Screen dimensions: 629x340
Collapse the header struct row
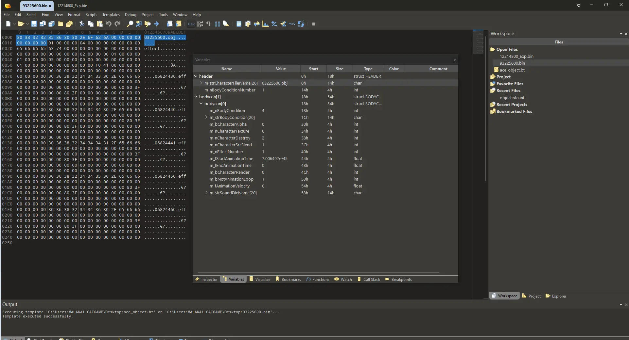pos(196,76)
